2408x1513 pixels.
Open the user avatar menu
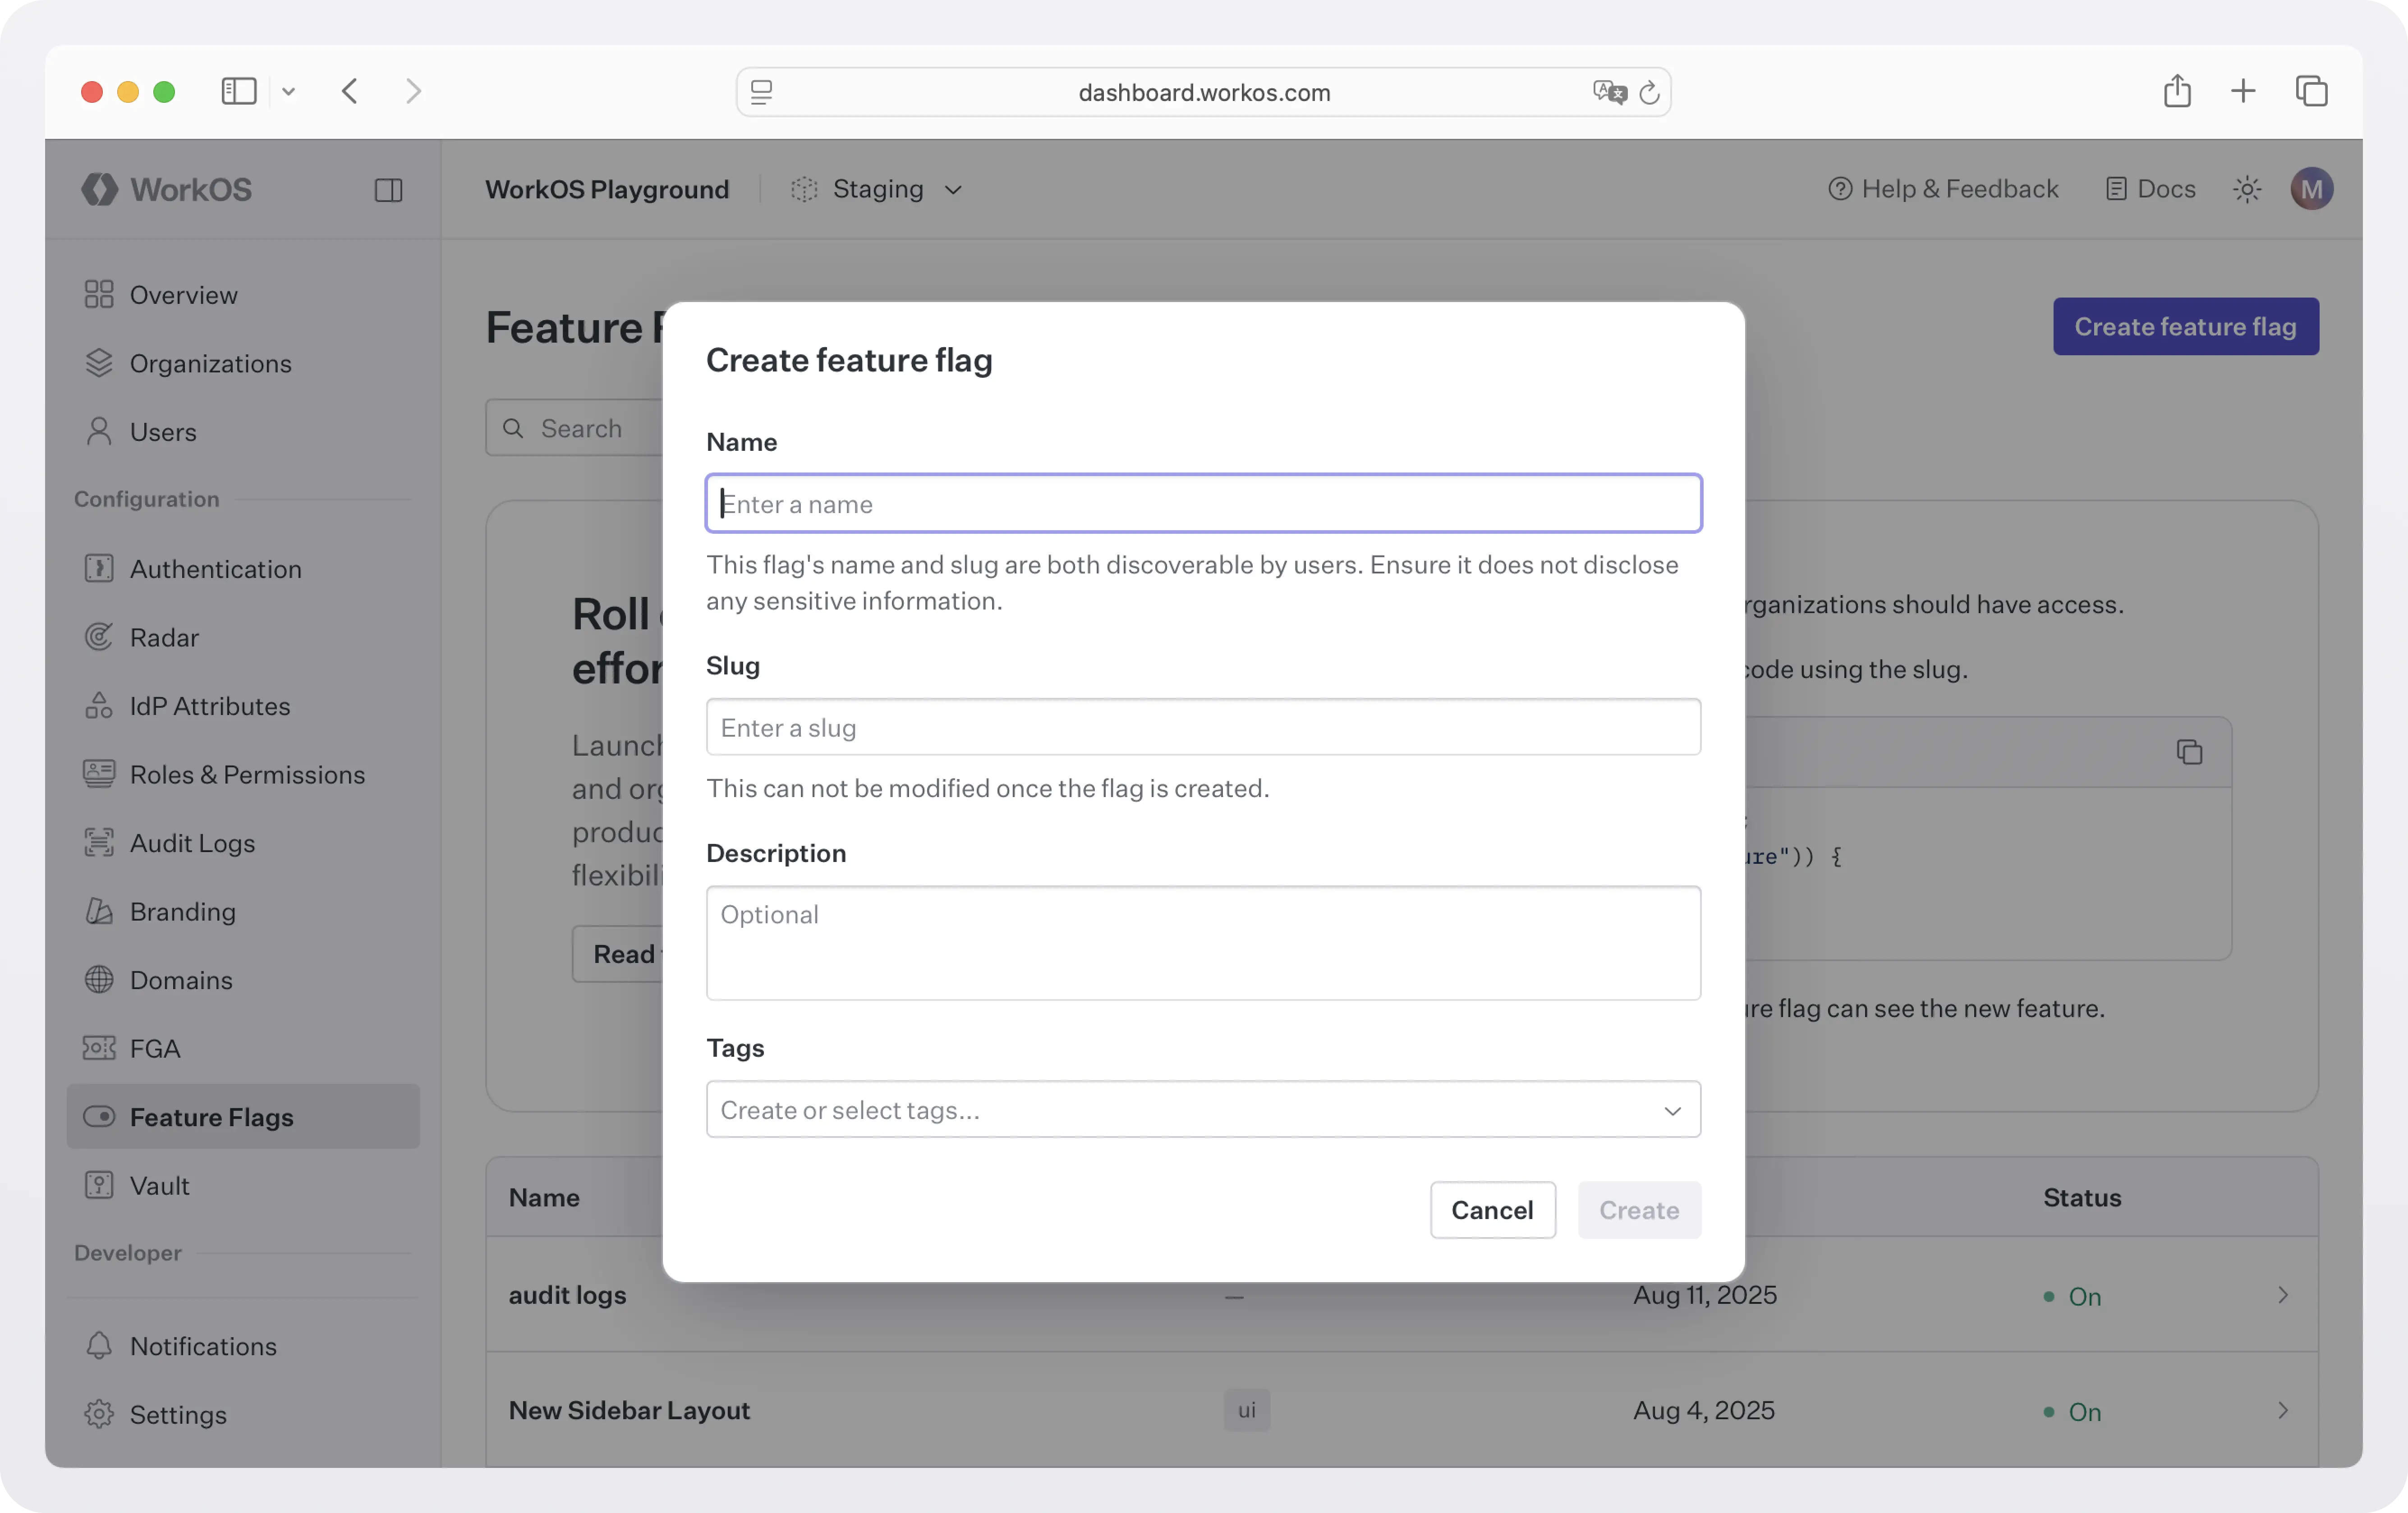tap(2312, 189)
